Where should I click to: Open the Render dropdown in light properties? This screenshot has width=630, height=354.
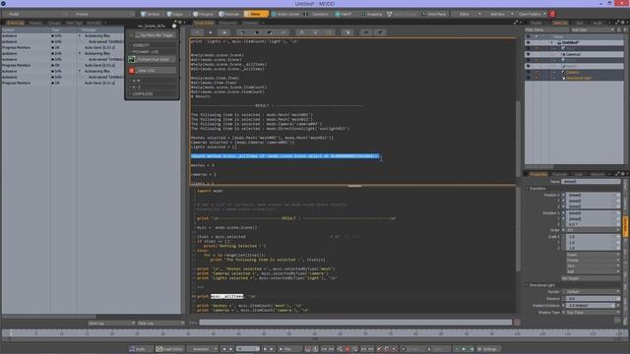pyautogui.click(x=594, y=291)
